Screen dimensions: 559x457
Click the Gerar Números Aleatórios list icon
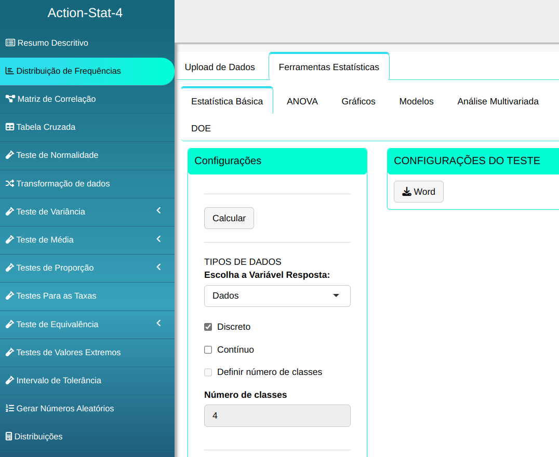click(9, 408)
